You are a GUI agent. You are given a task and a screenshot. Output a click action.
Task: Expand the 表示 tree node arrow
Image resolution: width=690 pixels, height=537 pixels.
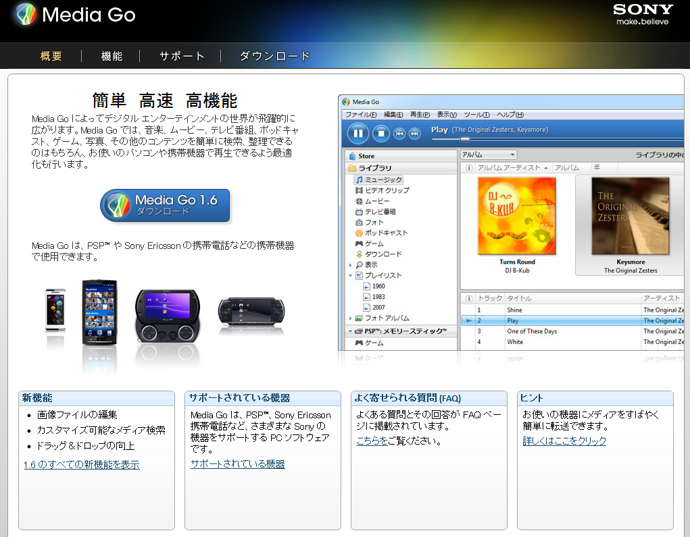[x=350, y=265]
